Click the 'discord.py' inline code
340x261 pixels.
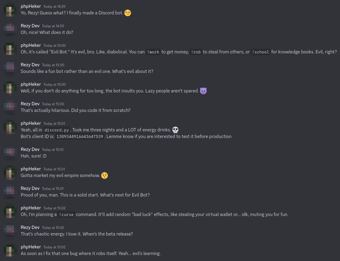[x=56, y=130]
